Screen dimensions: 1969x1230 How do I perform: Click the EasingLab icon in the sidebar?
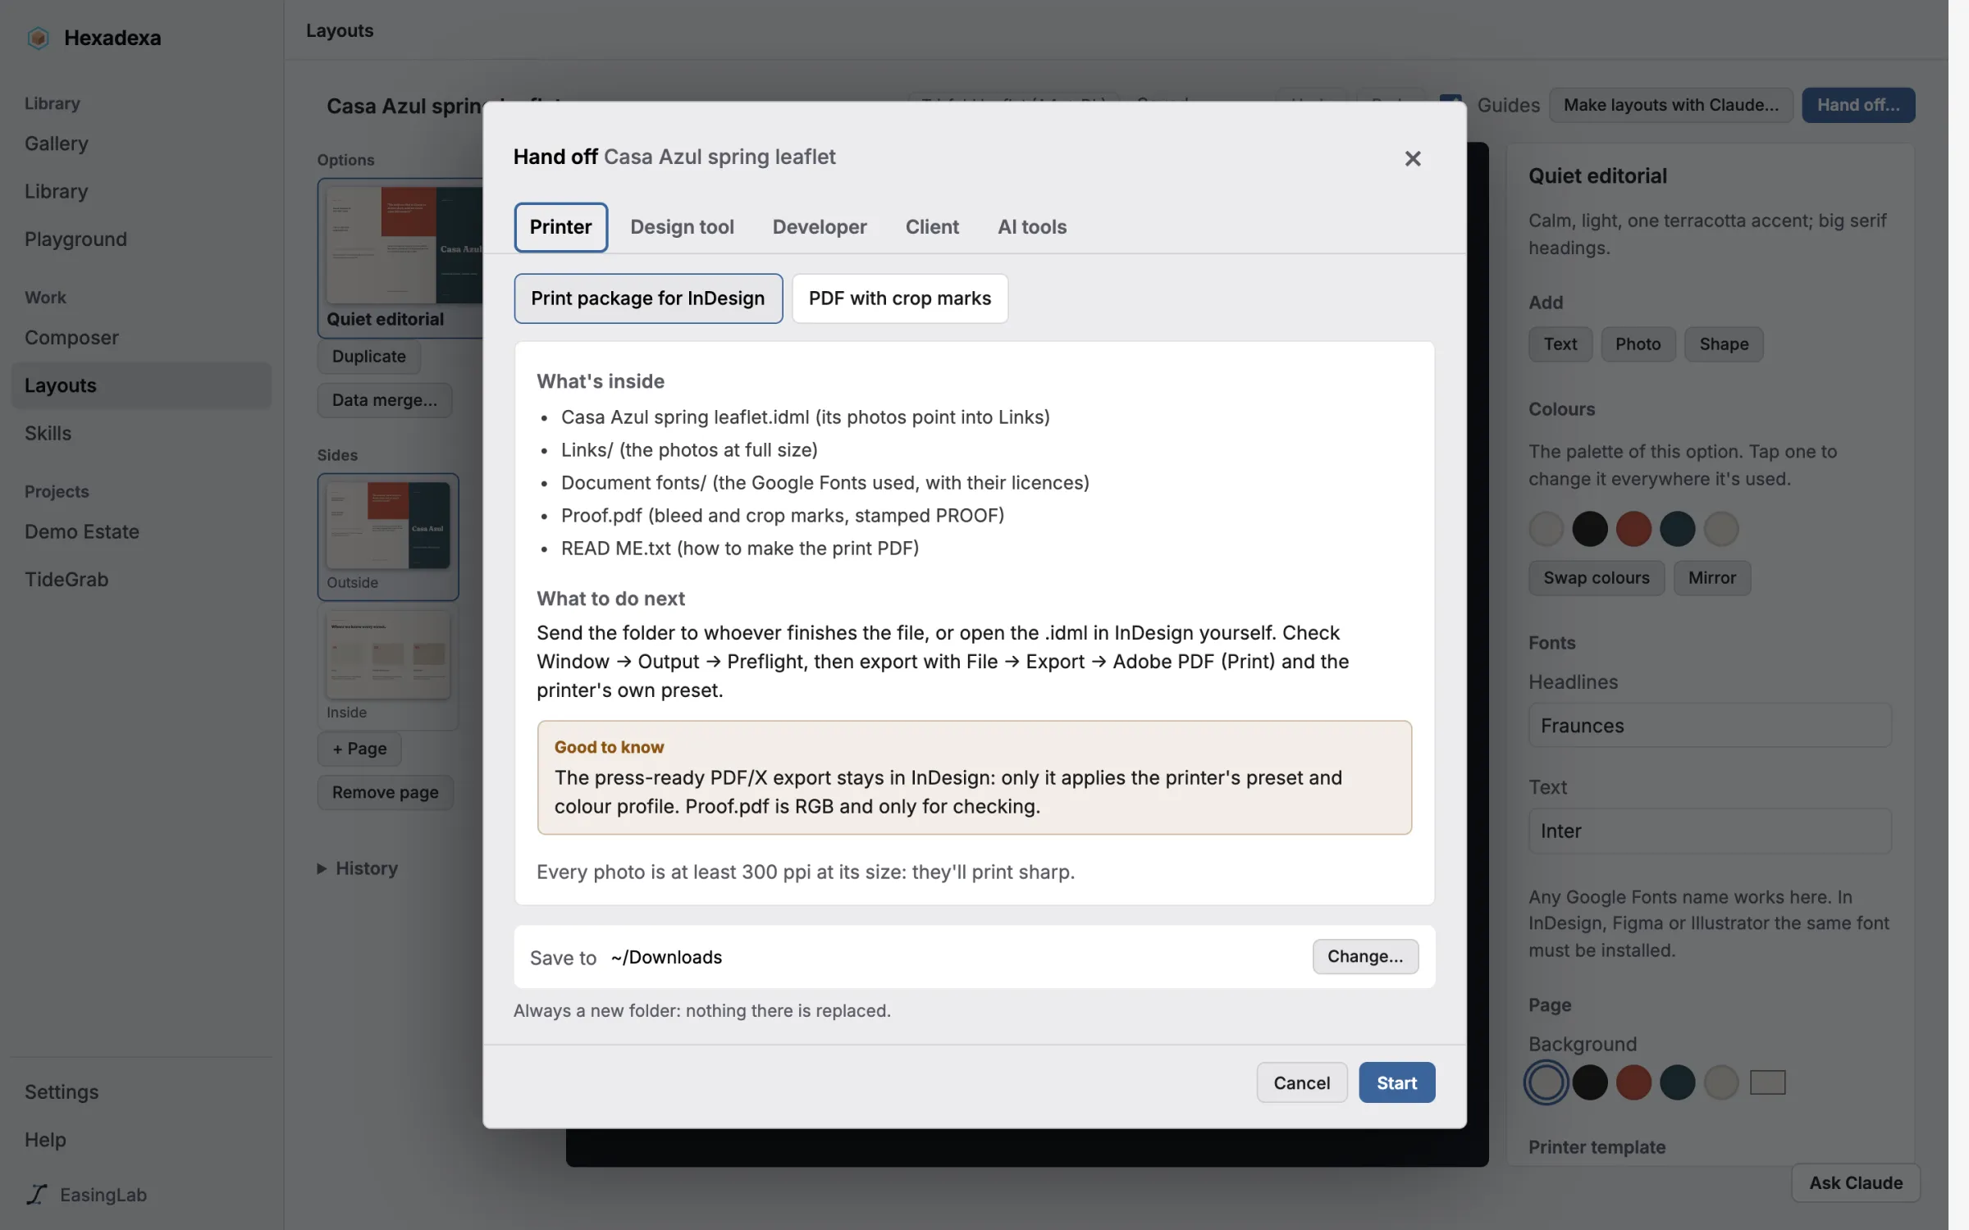pos(37,1195)
